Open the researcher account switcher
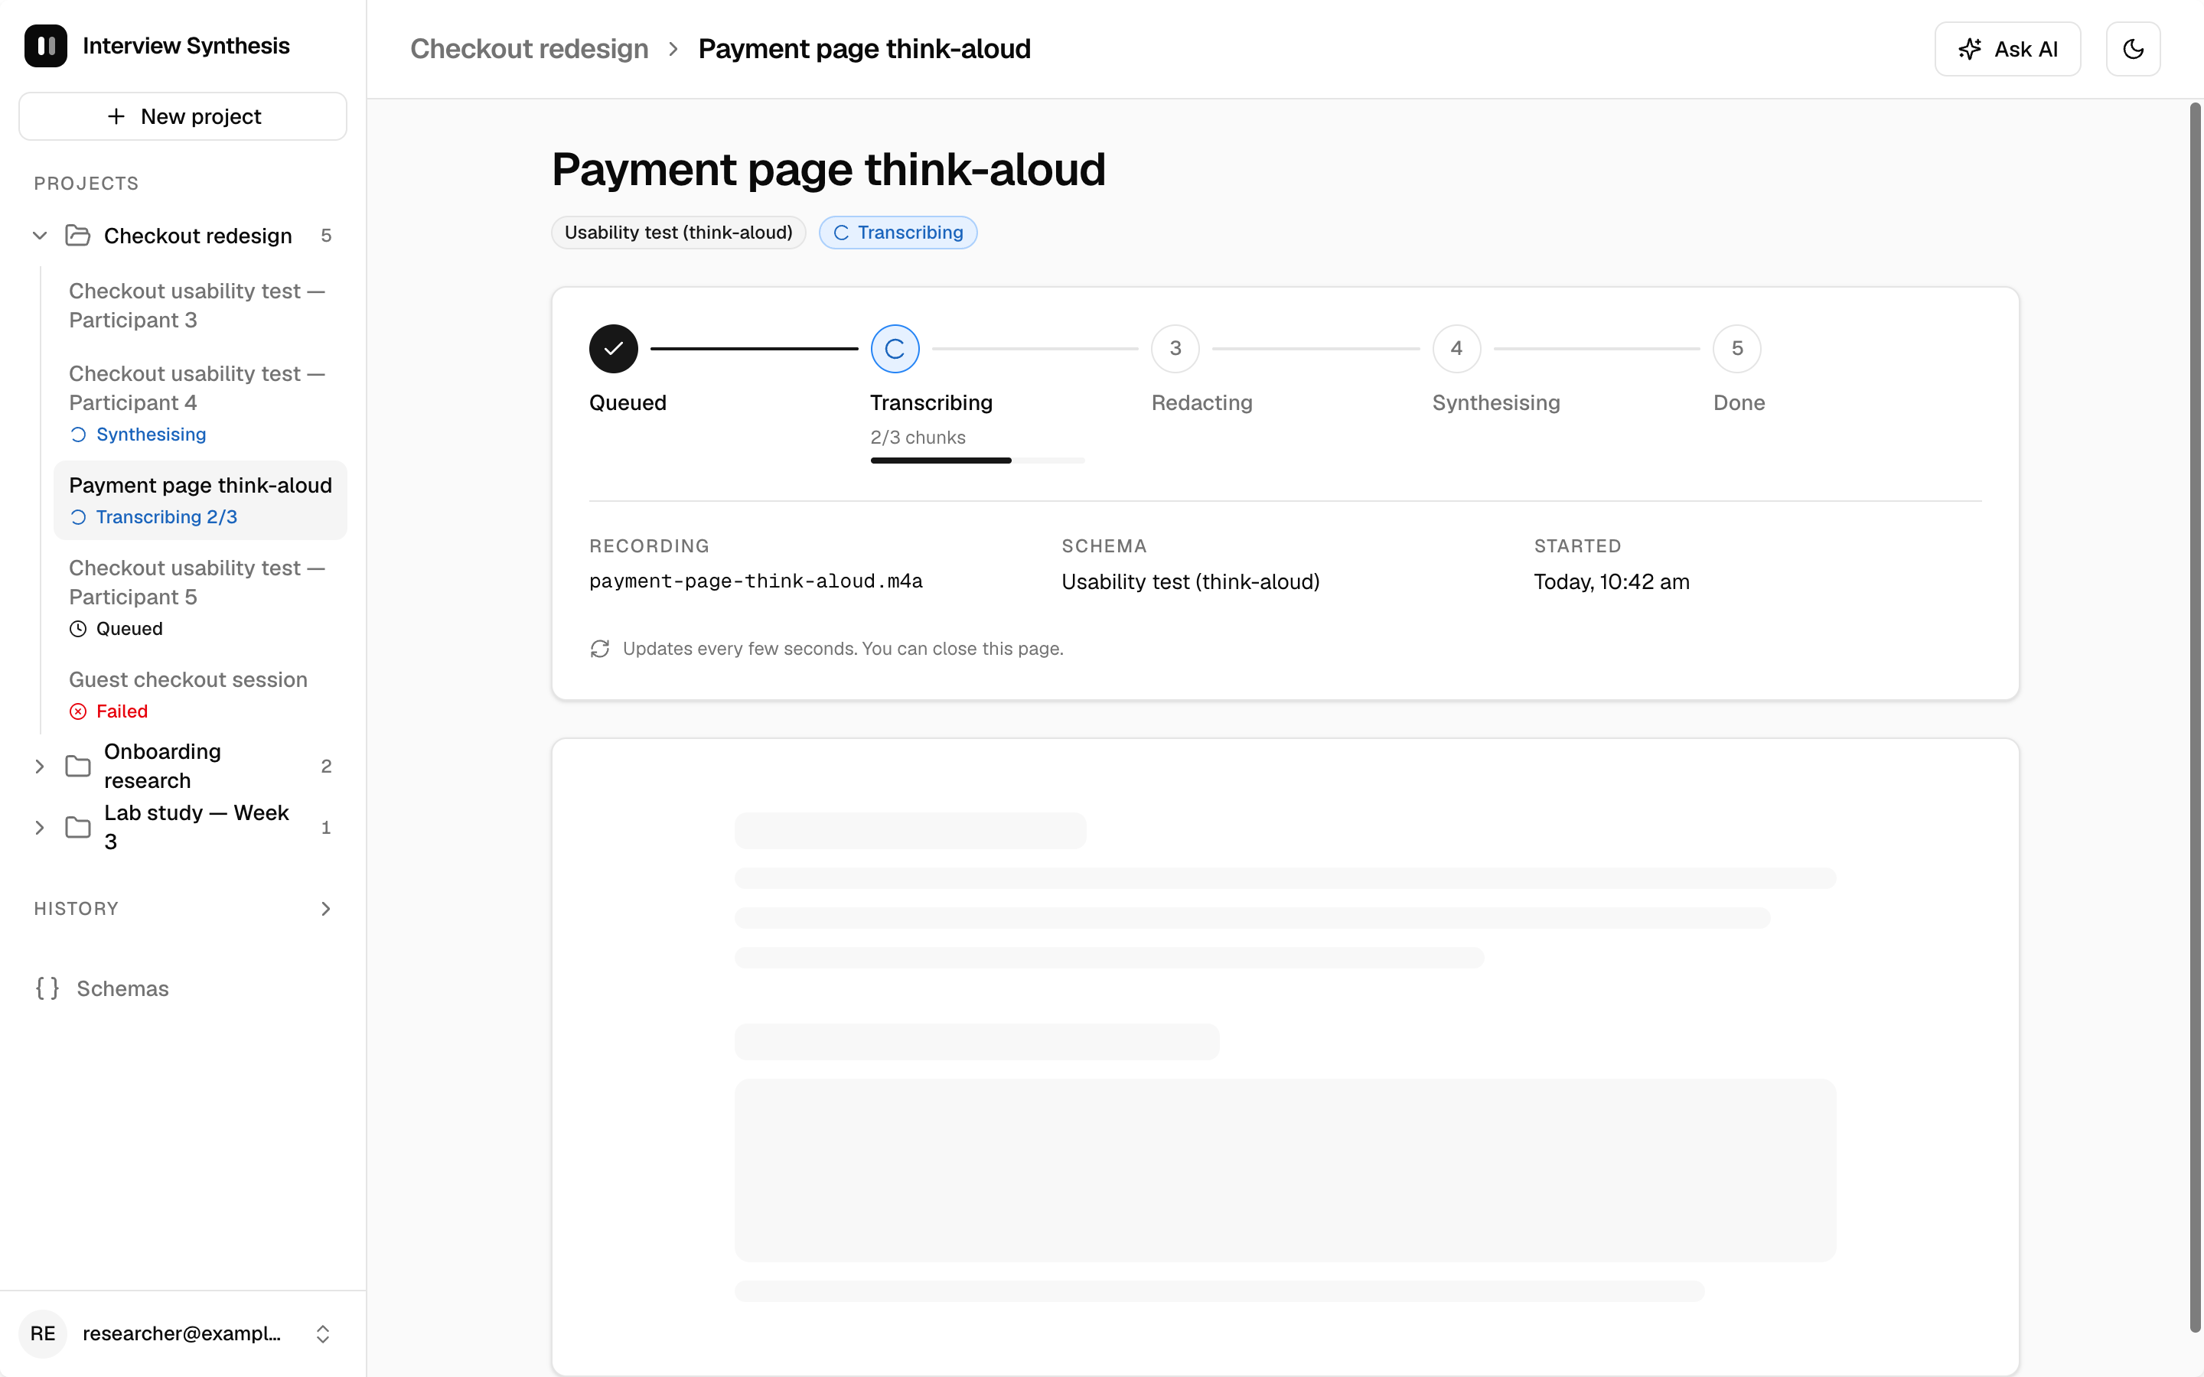Viewport: 2204px width, 1377px height. click(x=182, y=1333)
